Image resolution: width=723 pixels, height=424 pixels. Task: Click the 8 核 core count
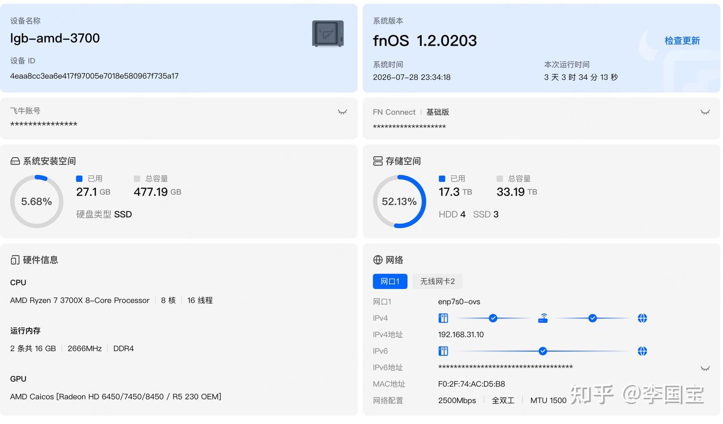[x=168, y=301]
